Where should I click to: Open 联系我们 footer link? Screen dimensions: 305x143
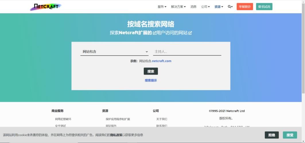pyautogui.click(x=162, y=126)
